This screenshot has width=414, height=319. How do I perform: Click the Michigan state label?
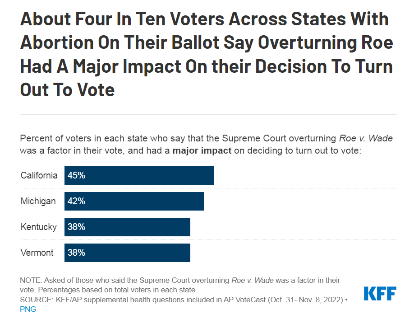coord(38,201)
